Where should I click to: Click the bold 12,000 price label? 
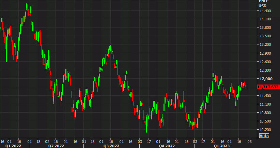[x=266, y=79]
